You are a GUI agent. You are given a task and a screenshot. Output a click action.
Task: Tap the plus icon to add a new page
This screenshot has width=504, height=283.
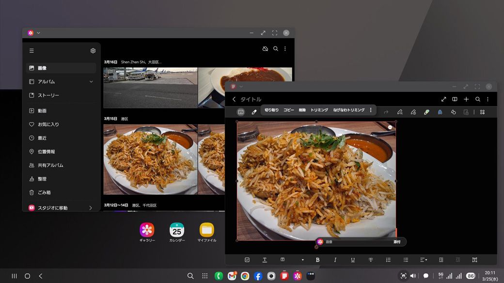(x=466, y=99)
